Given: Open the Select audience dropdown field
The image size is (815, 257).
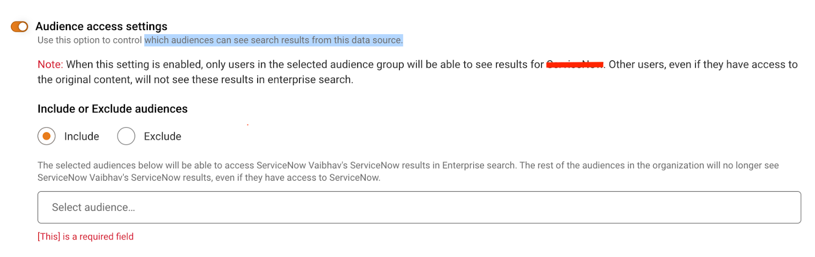Looking at the screenshot, I should [419, 208].
